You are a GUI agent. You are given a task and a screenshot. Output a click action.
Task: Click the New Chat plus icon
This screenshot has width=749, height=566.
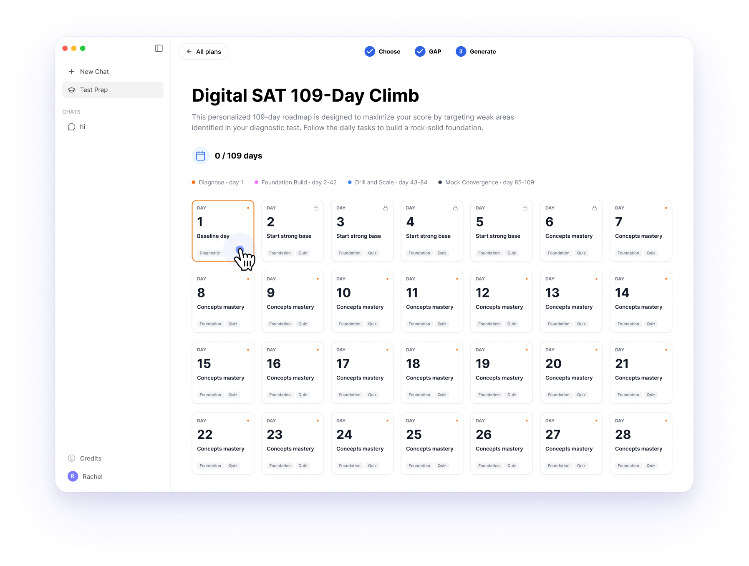click(71, 72)
